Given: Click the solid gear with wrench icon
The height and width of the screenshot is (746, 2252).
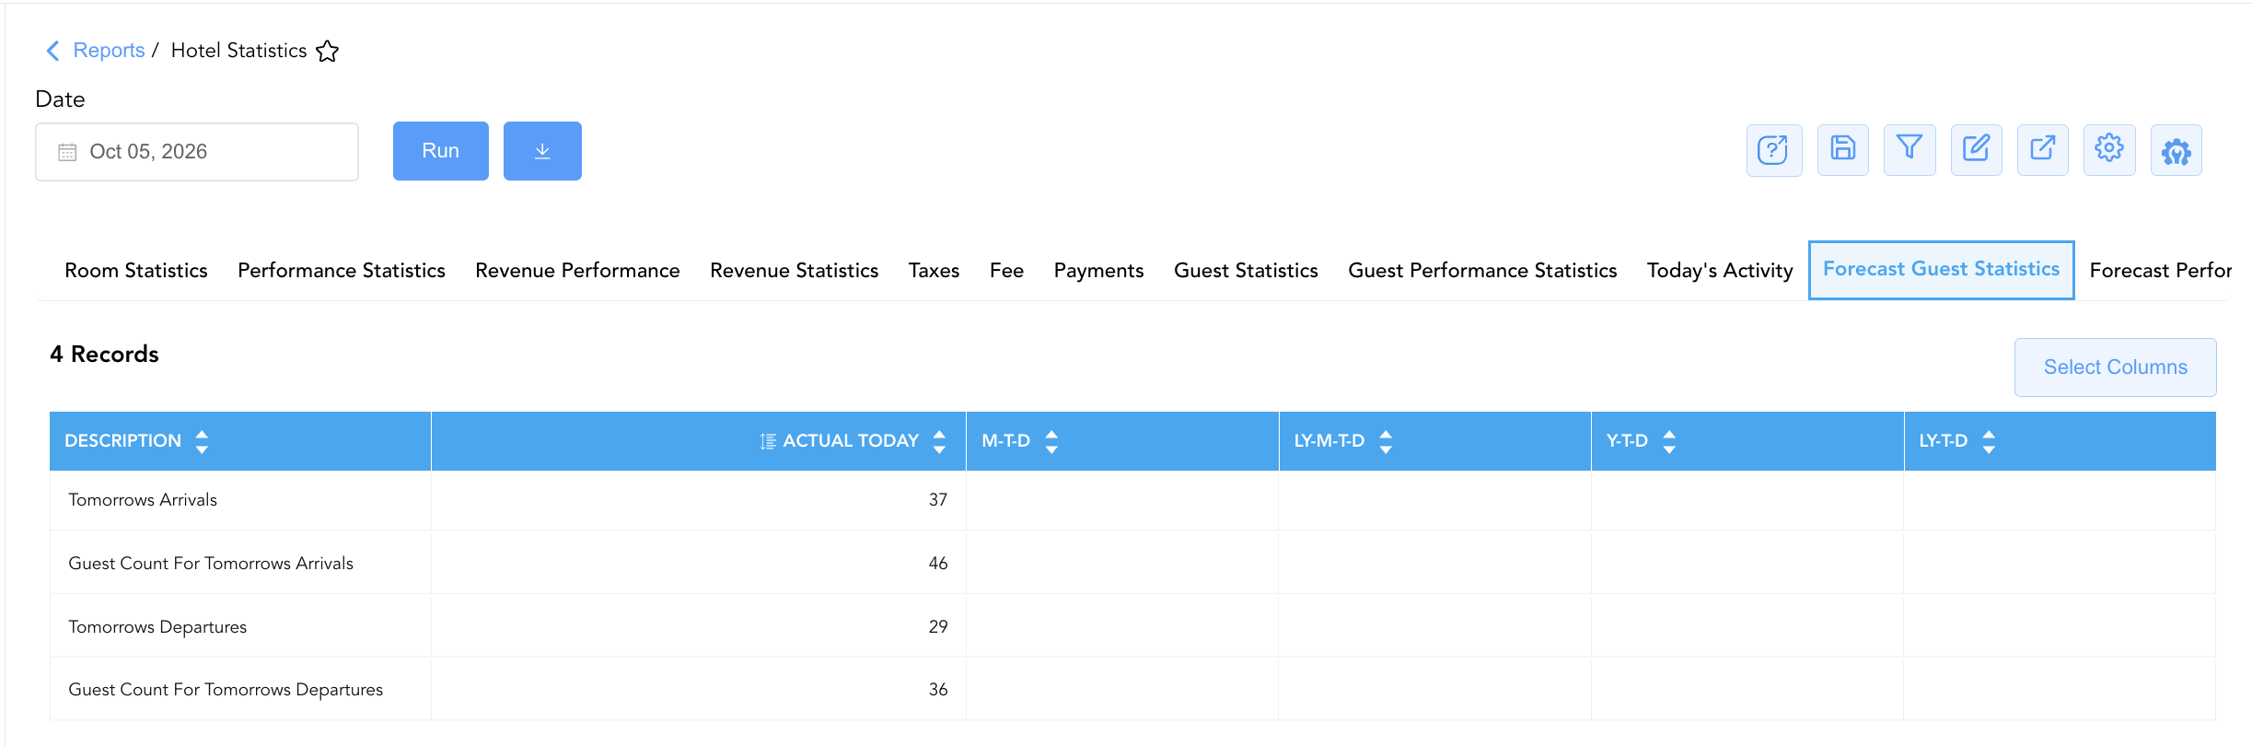Looking at the screenshot, I should [2177, 150].
